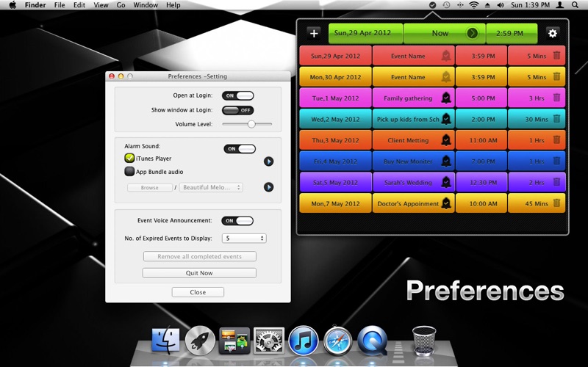Screen dimensions: 588x367
Task: Toggle Show window at Login switch
Action: point(237,110)
